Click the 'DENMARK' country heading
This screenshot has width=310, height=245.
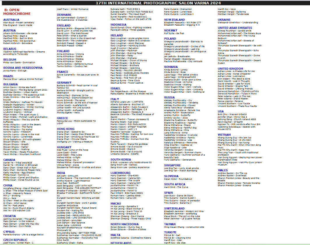(x=64, y=15)
